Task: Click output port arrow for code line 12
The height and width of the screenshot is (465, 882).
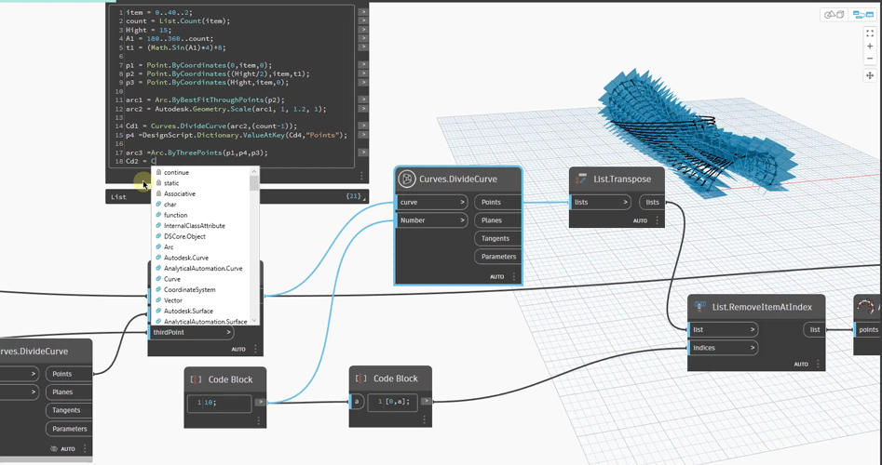Action: tap(363, 109)
